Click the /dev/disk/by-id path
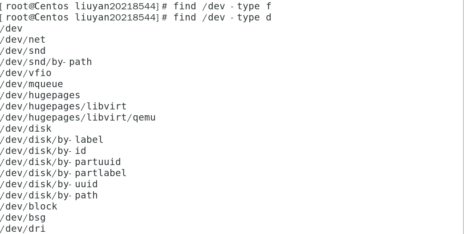Screen dimensions: 464x234 (43, 151)
